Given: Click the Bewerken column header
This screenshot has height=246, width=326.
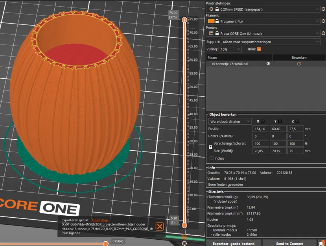Looking at the screenshot, I should click(299, 57).
